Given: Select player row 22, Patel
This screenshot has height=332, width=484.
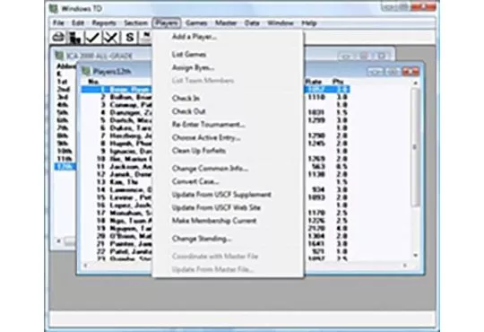Looking at the screenshot, I should [x=215, y=251].
